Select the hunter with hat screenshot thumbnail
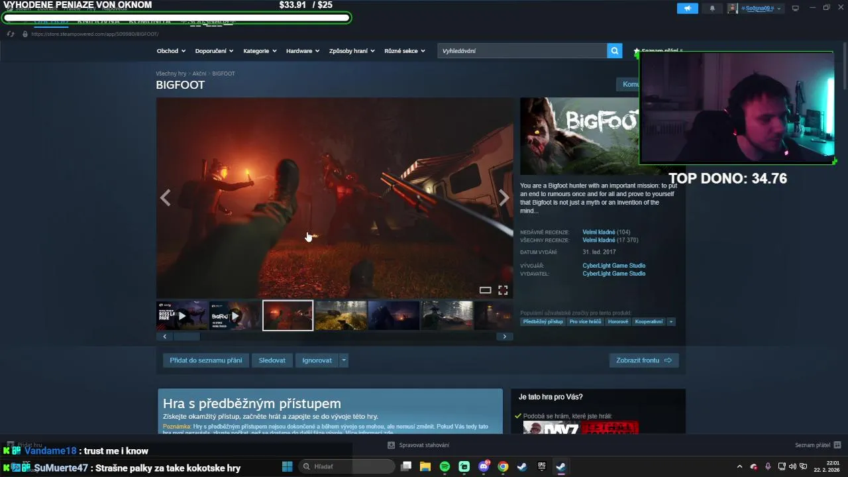The image size is (848, 477). (447, 315)
